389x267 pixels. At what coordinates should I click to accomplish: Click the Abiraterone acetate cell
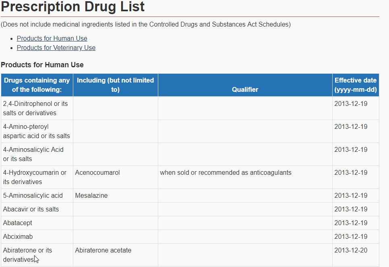coord(102,250)
